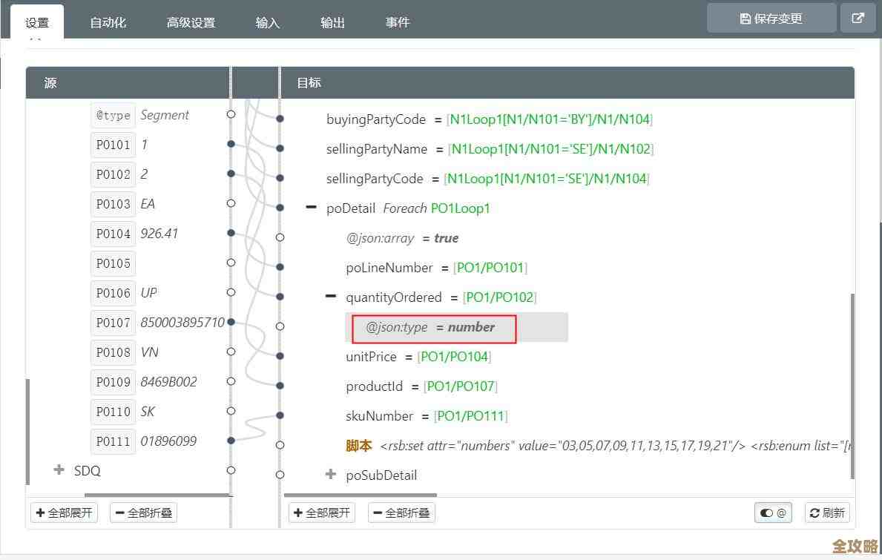Open the events tab
882x560 pixels.
coord(398,22)
